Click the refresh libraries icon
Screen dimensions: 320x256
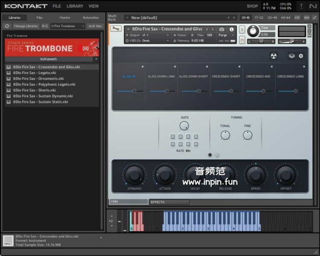[x=7, y=26]
